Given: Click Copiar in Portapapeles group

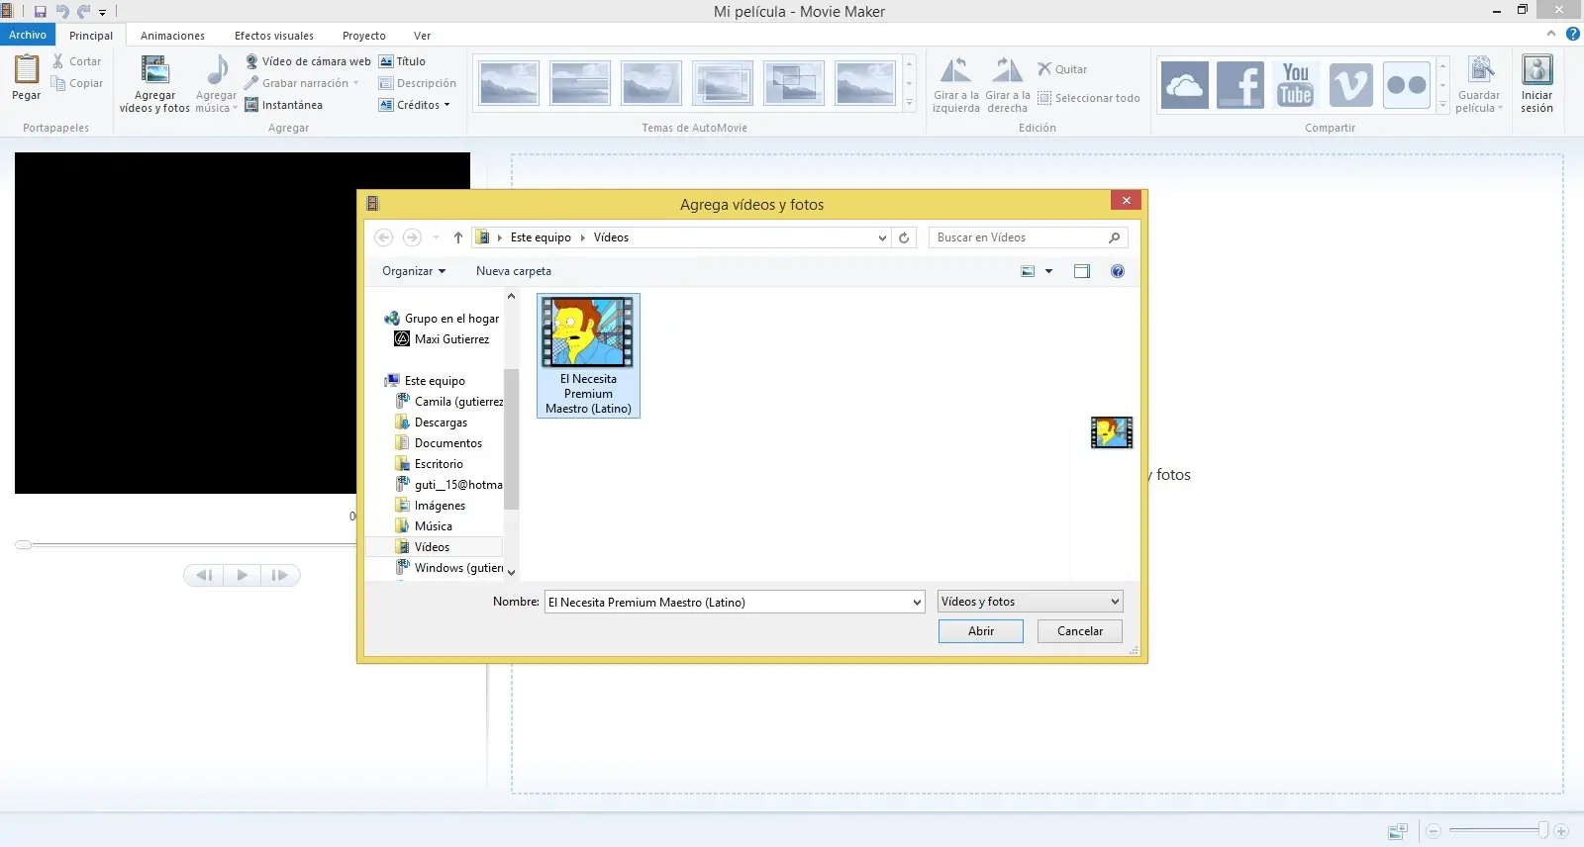Looking at the screenshot, I should [x=77, y=83].
